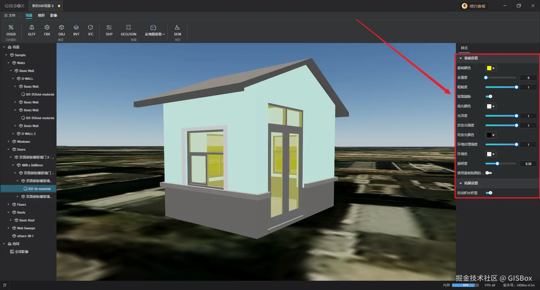
Task: Expand the Basic Roof tree node
Action: (x=11, y=220)
